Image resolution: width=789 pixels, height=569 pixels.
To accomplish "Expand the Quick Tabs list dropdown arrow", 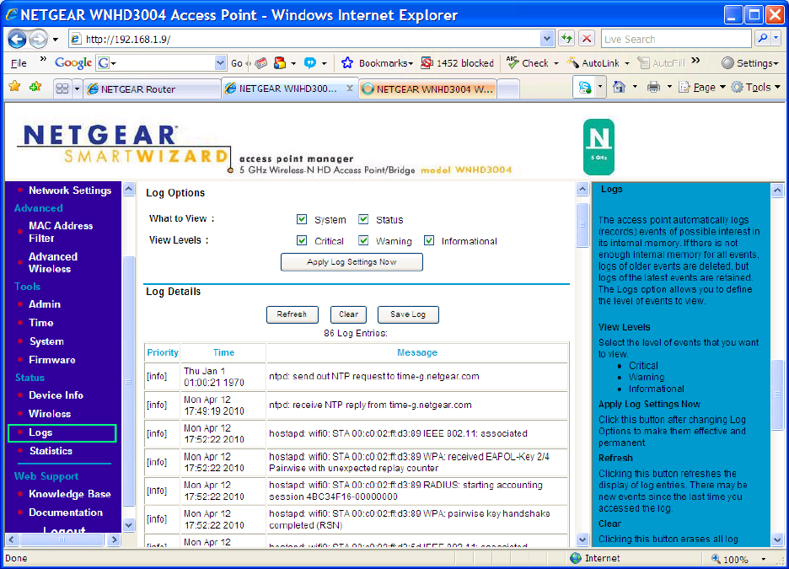I will click(x=77, y=89).
